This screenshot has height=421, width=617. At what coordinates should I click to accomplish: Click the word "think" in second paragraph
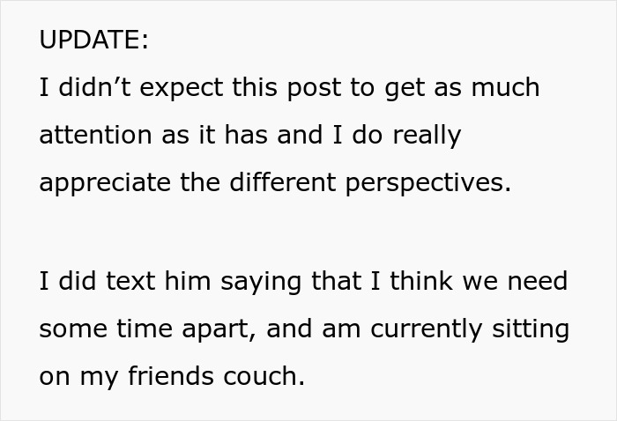419,282
